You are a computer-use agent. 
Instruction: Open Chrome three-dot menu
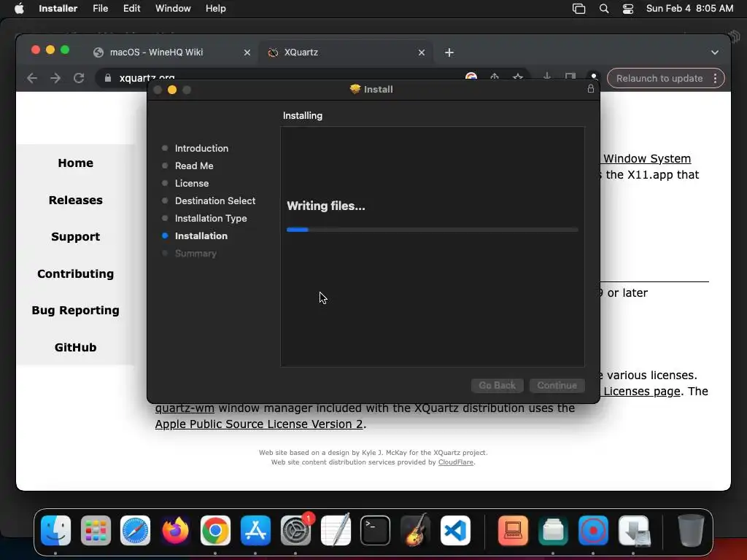coord(715,79)
